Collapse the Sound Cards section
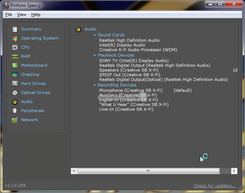Image resolution: width=245 pixels, height=193 pixels. (95, 35)
